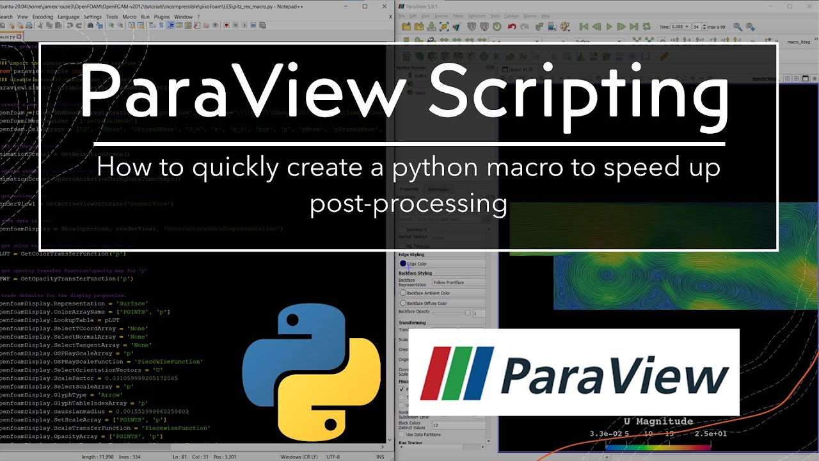This screenshot has width=819, height=461.
Task: Click Backface Opacity slider handle
Action: tap(468, 312)
